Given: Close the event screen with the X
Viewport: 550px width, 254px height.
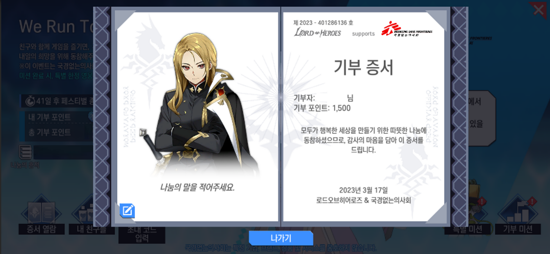Looking at the screenshot, I should click(x=538, y=10).
